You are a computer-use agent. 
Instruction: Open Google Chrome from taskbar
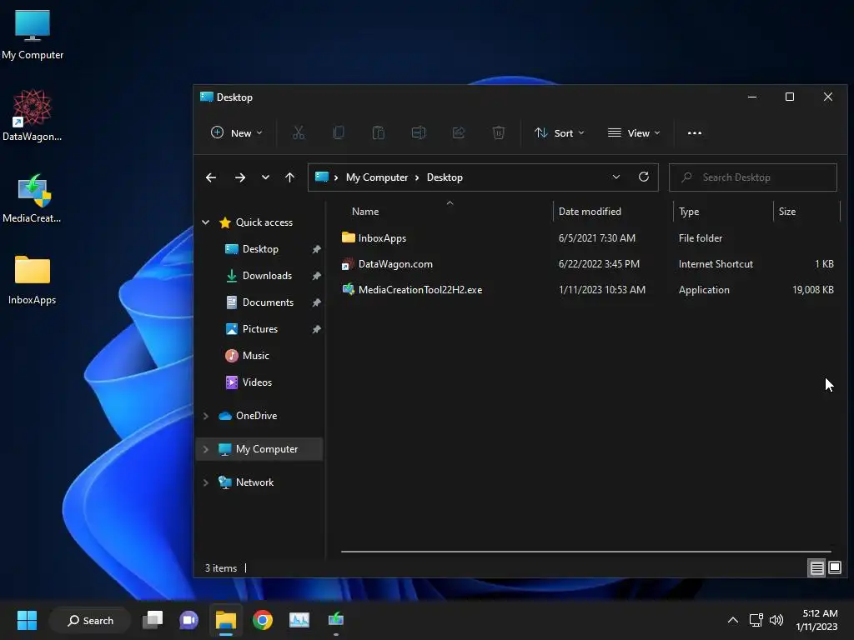pyautogui.click(x=263, y=620)
